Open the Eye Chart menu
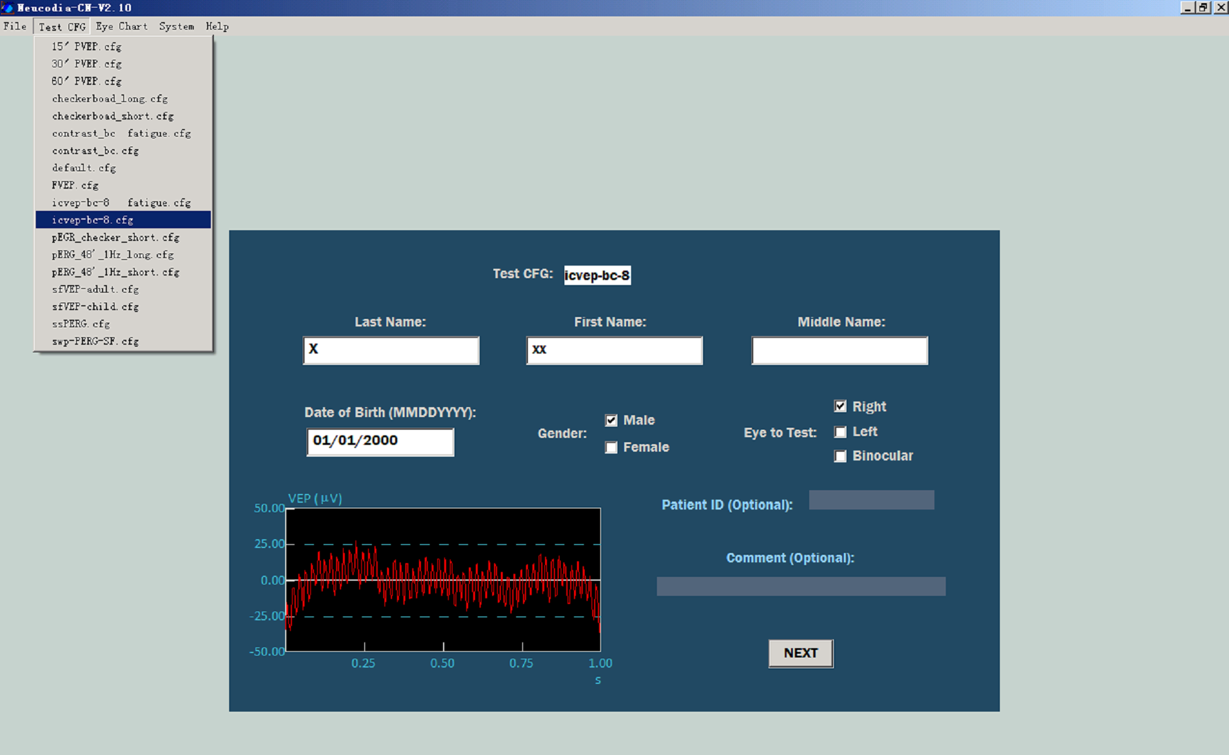This screenshot has width=1229, height=755. click(x=121, y=26)
